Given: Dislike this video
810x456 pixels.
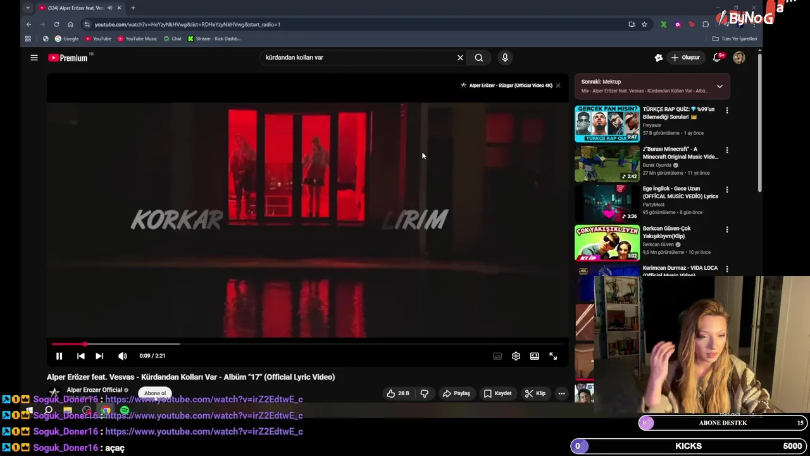Looking at the screenshot, I should point(425,393).
